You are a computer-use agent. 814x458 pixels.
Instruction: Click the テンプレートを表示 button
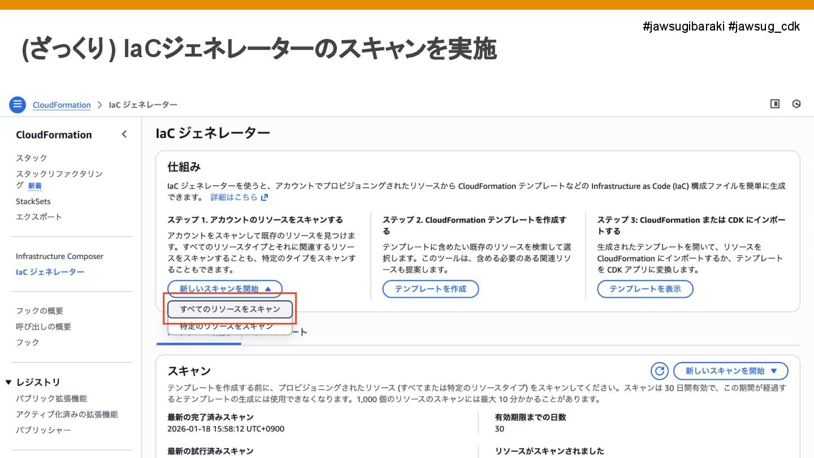point(645,289)
